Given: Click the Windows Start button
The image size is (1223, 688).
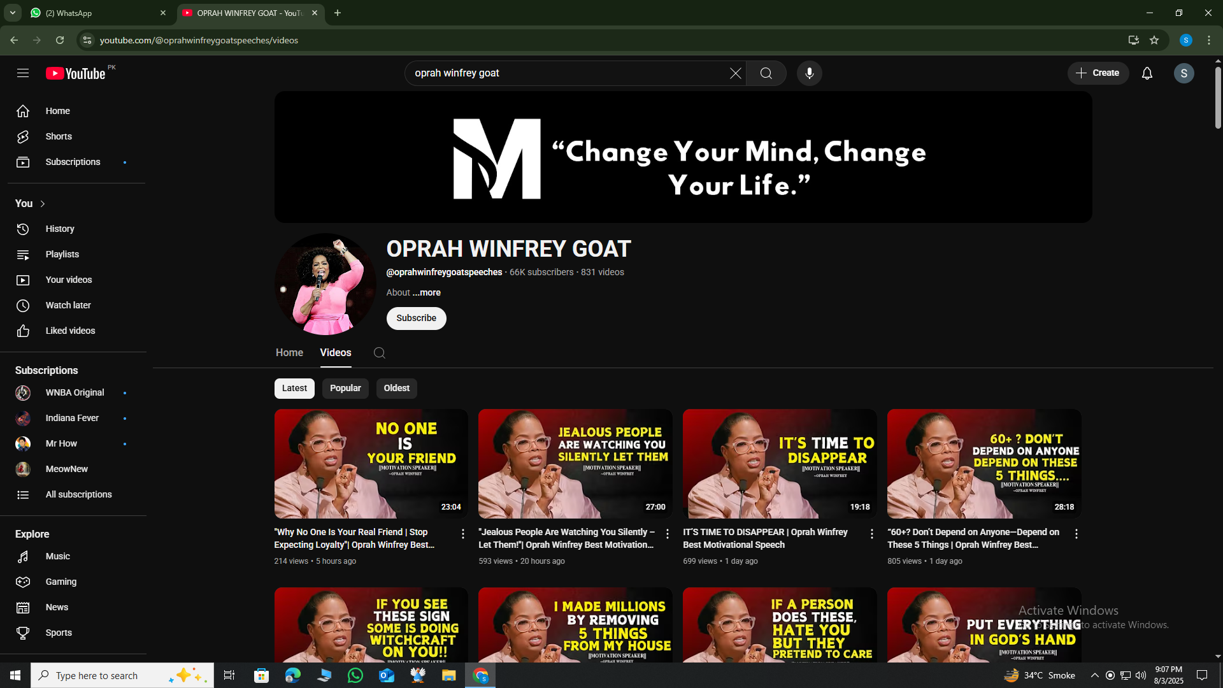Looking at the screenshot, I should 15,675.
